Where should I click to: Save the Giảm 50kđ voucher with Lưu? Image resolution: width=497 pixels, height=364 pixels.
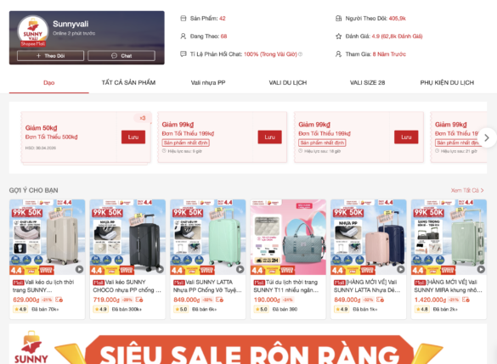pyautogui.click(x=133, y=137)
